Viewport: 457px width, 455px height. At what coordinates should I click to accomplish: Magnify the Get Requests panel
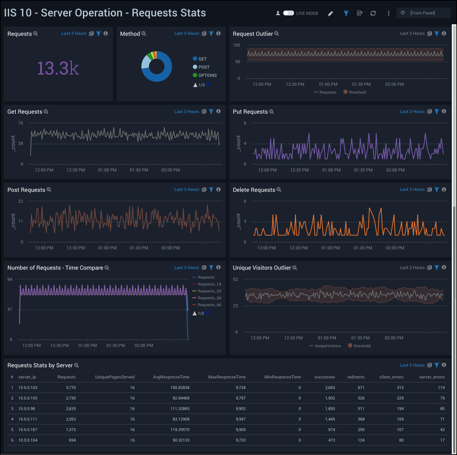click(46, 112)
